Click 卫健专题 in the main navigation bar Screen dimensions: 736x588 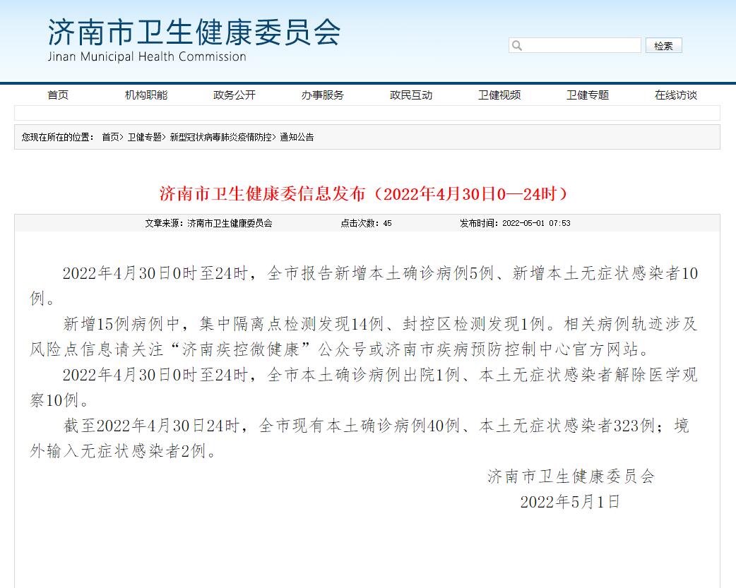tap(588, 95)
